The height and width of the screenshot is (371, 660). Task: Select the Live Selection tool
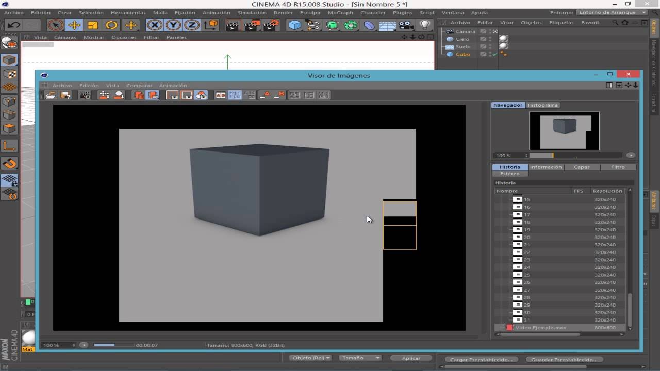click(55, 25)
